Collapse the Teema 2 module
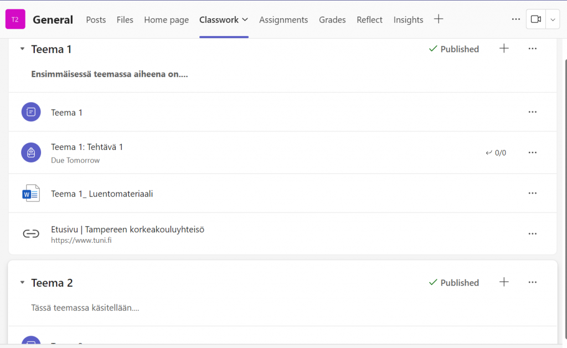Image resolution: width=567 pixels, height=348 pixels. pos(22,283)
